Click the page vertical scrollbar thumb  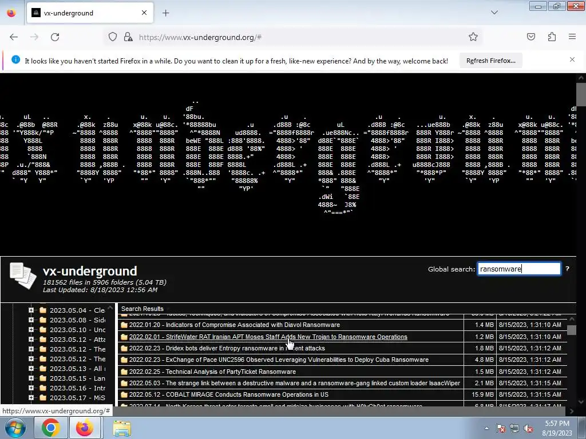click(581, 94)
